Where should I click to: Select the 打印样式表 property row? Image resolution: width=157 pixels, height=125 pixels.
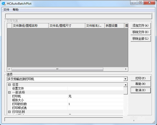(x=68, y=108)
